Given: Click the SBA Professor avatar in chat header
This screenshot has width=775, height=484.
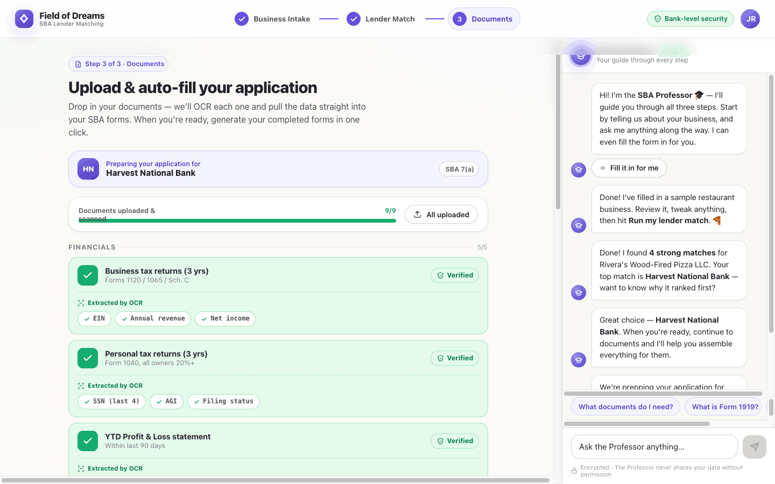Looking at the screenshot, I should click(581, 55).
